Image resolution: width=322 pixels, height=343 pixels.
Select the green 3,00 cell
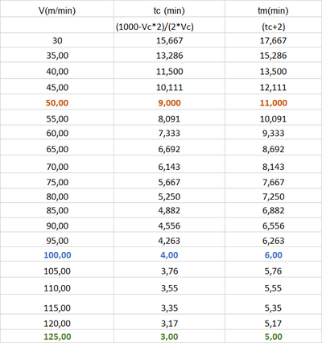[x=169, y=336]
